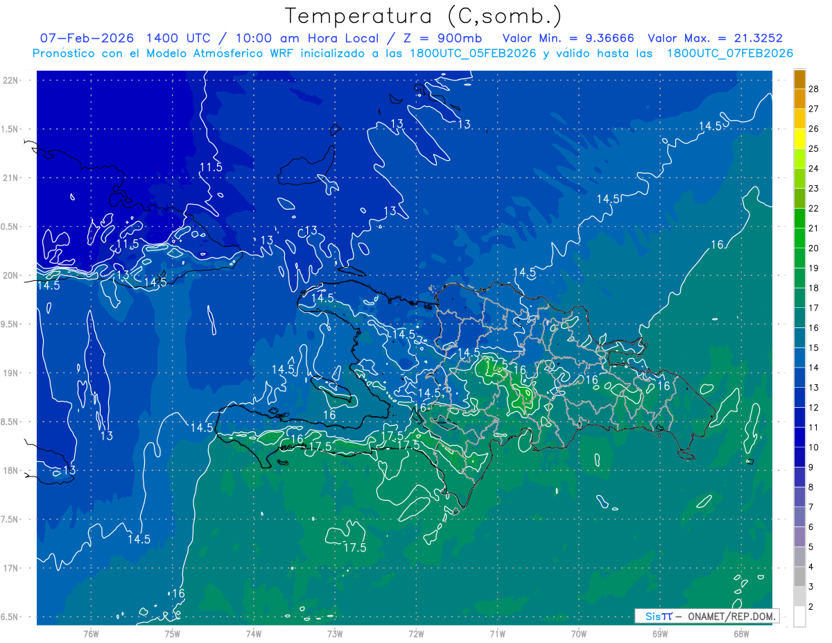The image size is (832, 643).
Task: Click the "72W" longitude label
Action: point(416,633)
